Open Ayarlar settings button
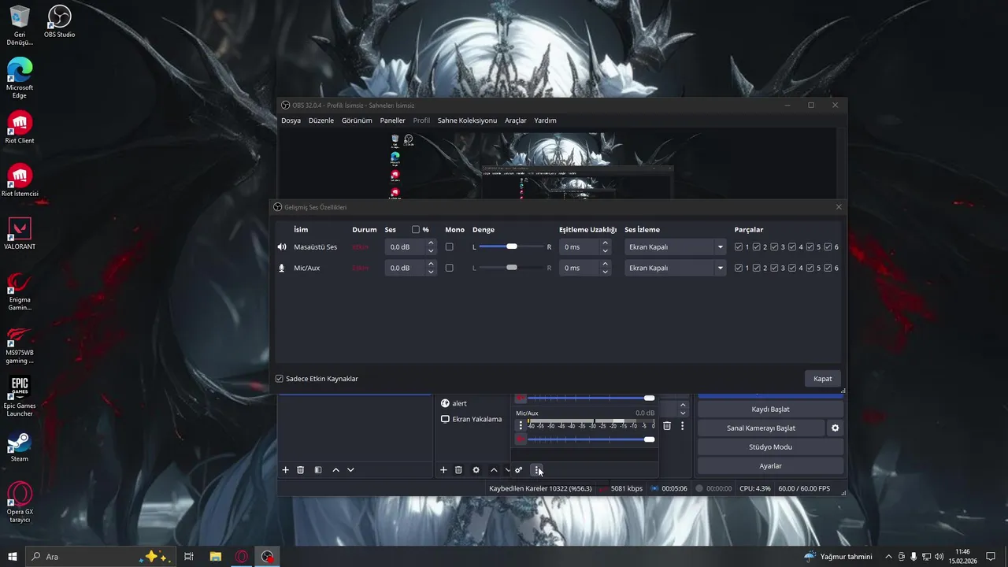Viewport: 1008px width, 567px height. click(770, 466)
